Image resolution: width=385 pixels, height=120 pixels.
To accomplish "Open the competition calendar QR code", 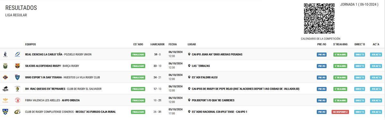I will pos(319,18).
